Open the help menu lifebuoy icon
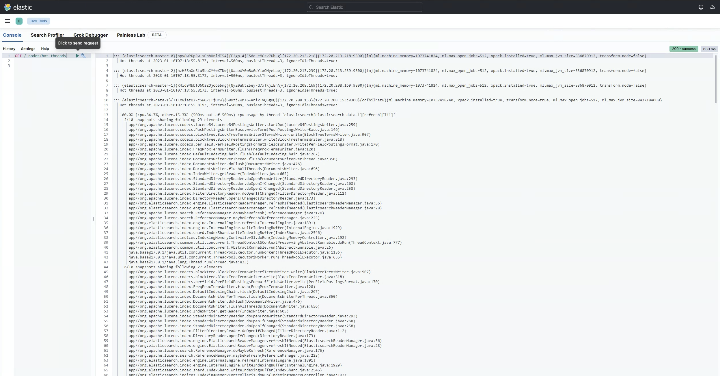This screenshot has width=720, height=376. point(701,7)
